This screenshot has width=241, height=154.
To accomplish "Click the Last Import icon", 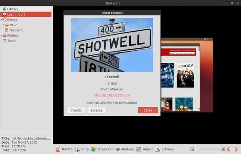I will (x=5, y=14).
